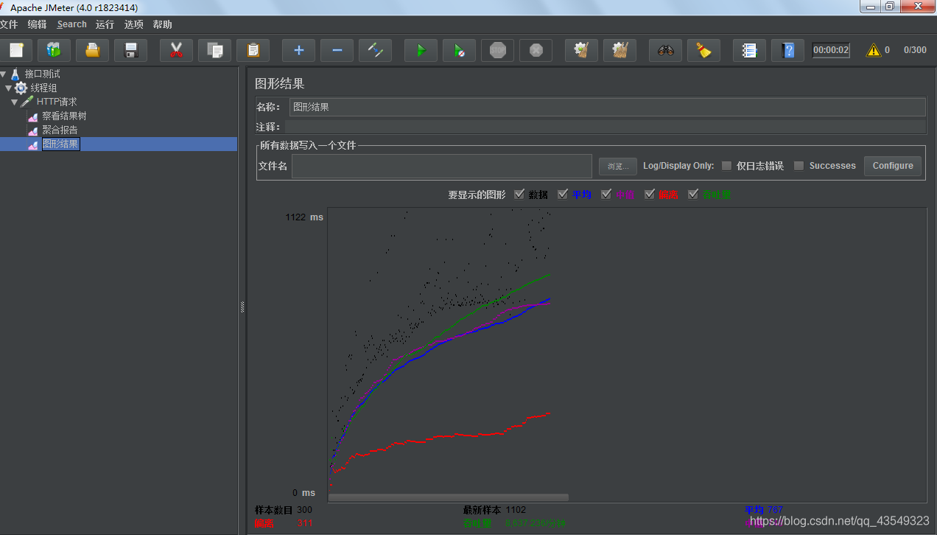Viewport: 937px width, 535px height.
Task: Collapse all with the minus icon
Action: point(337,50)
